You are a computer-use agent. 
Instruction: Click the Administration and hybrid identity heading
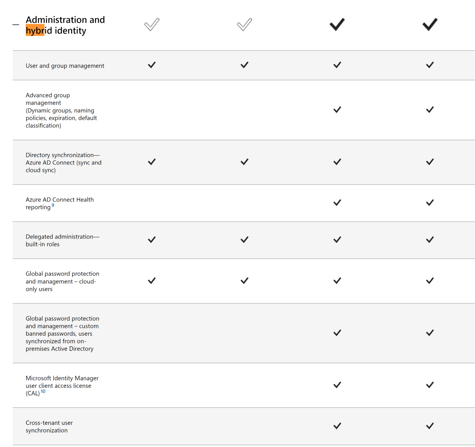tap(65, 25)
